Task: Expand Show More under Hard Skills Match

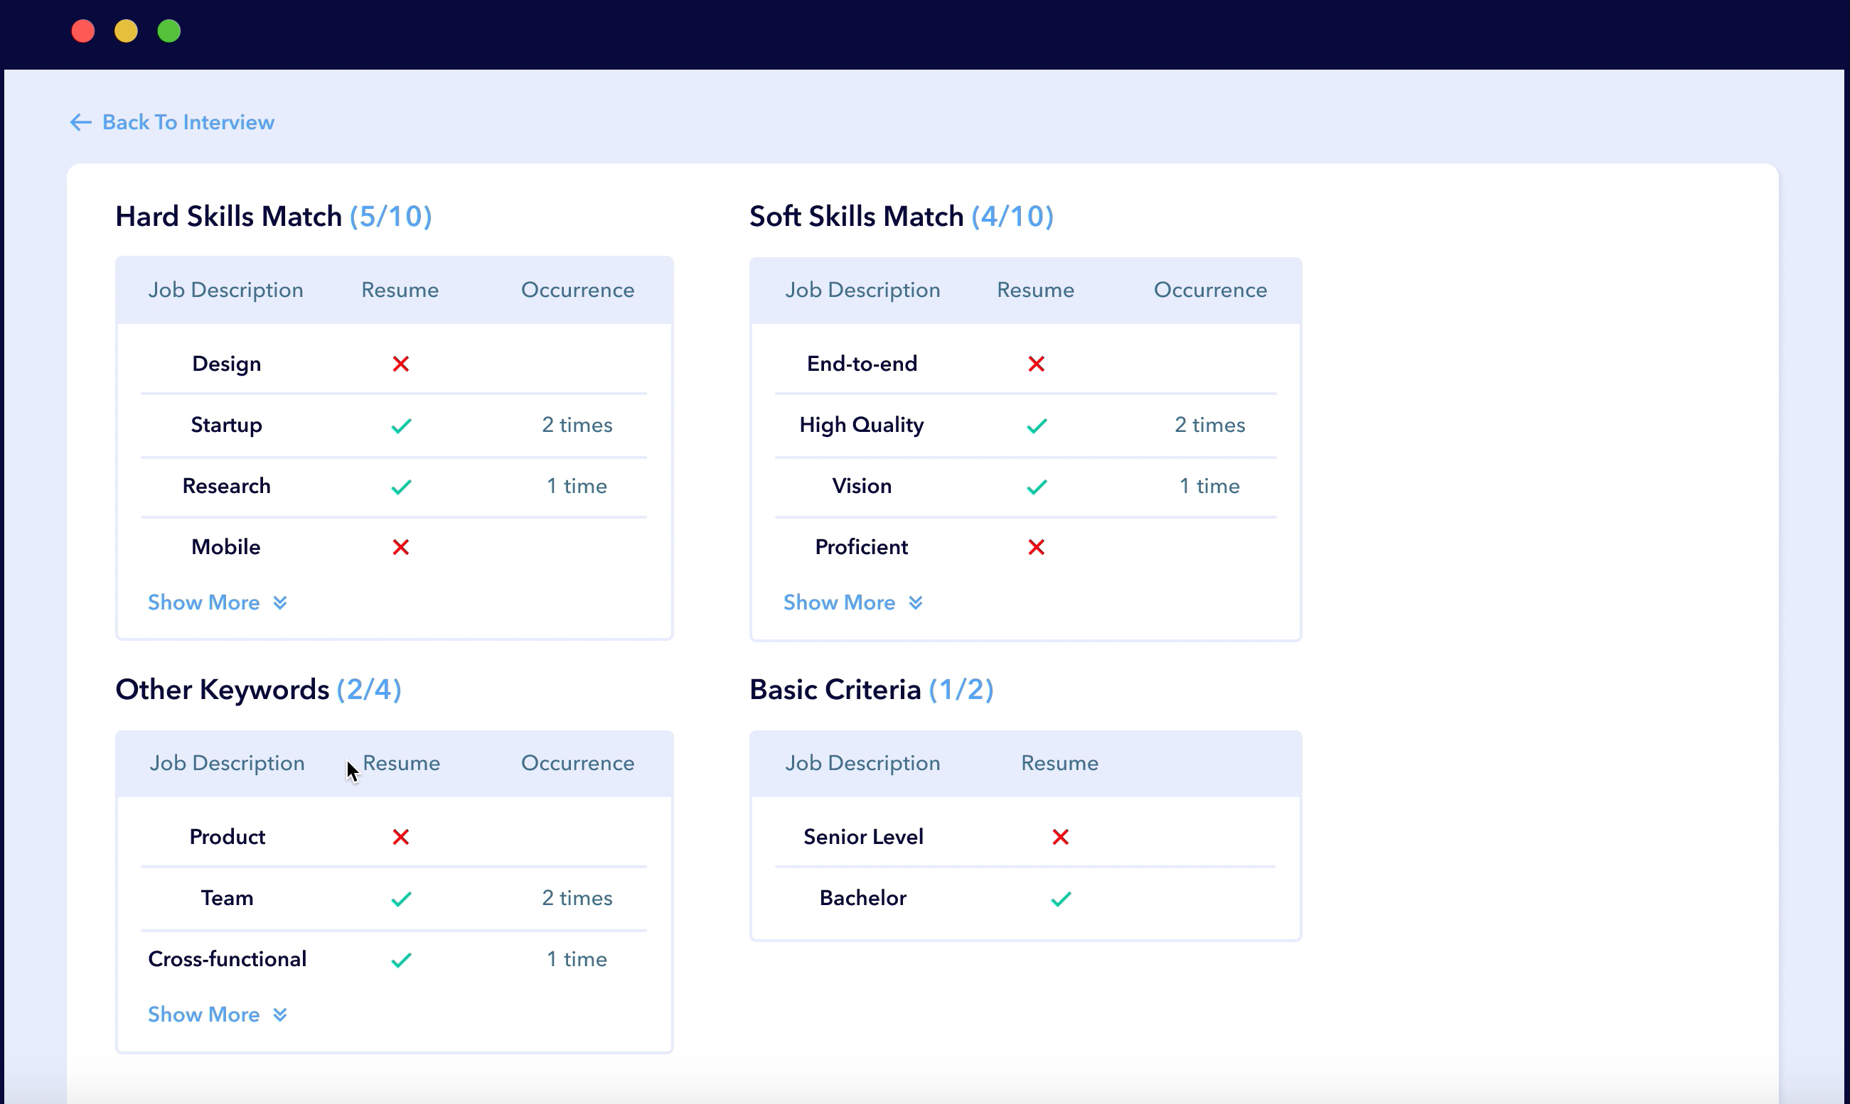Action: click(x=217, y=602)
